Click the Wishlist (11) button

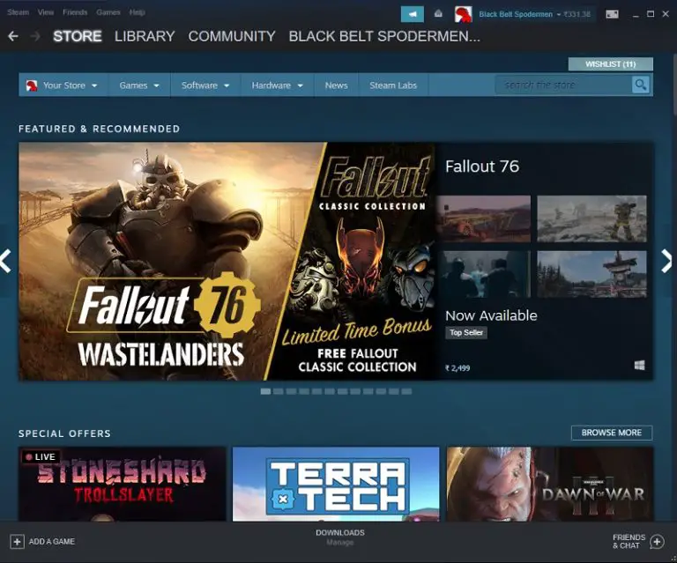coord(610,64)
